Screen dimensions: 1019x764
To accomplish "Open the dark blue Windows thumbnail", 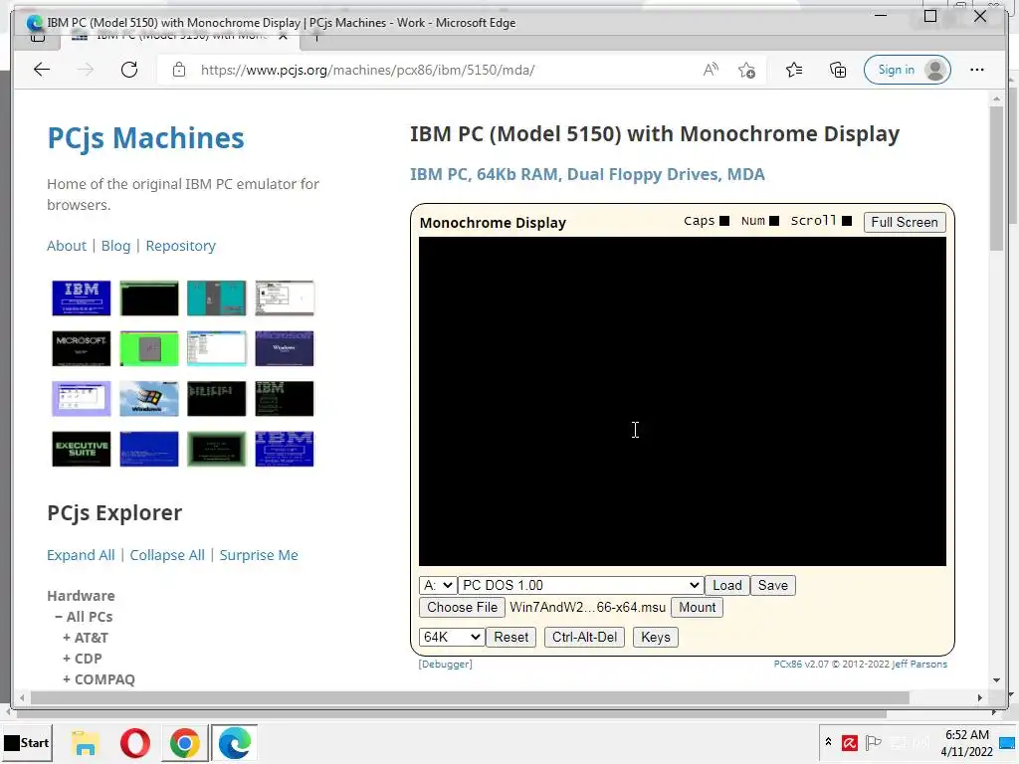I will (x=285, y=348).
